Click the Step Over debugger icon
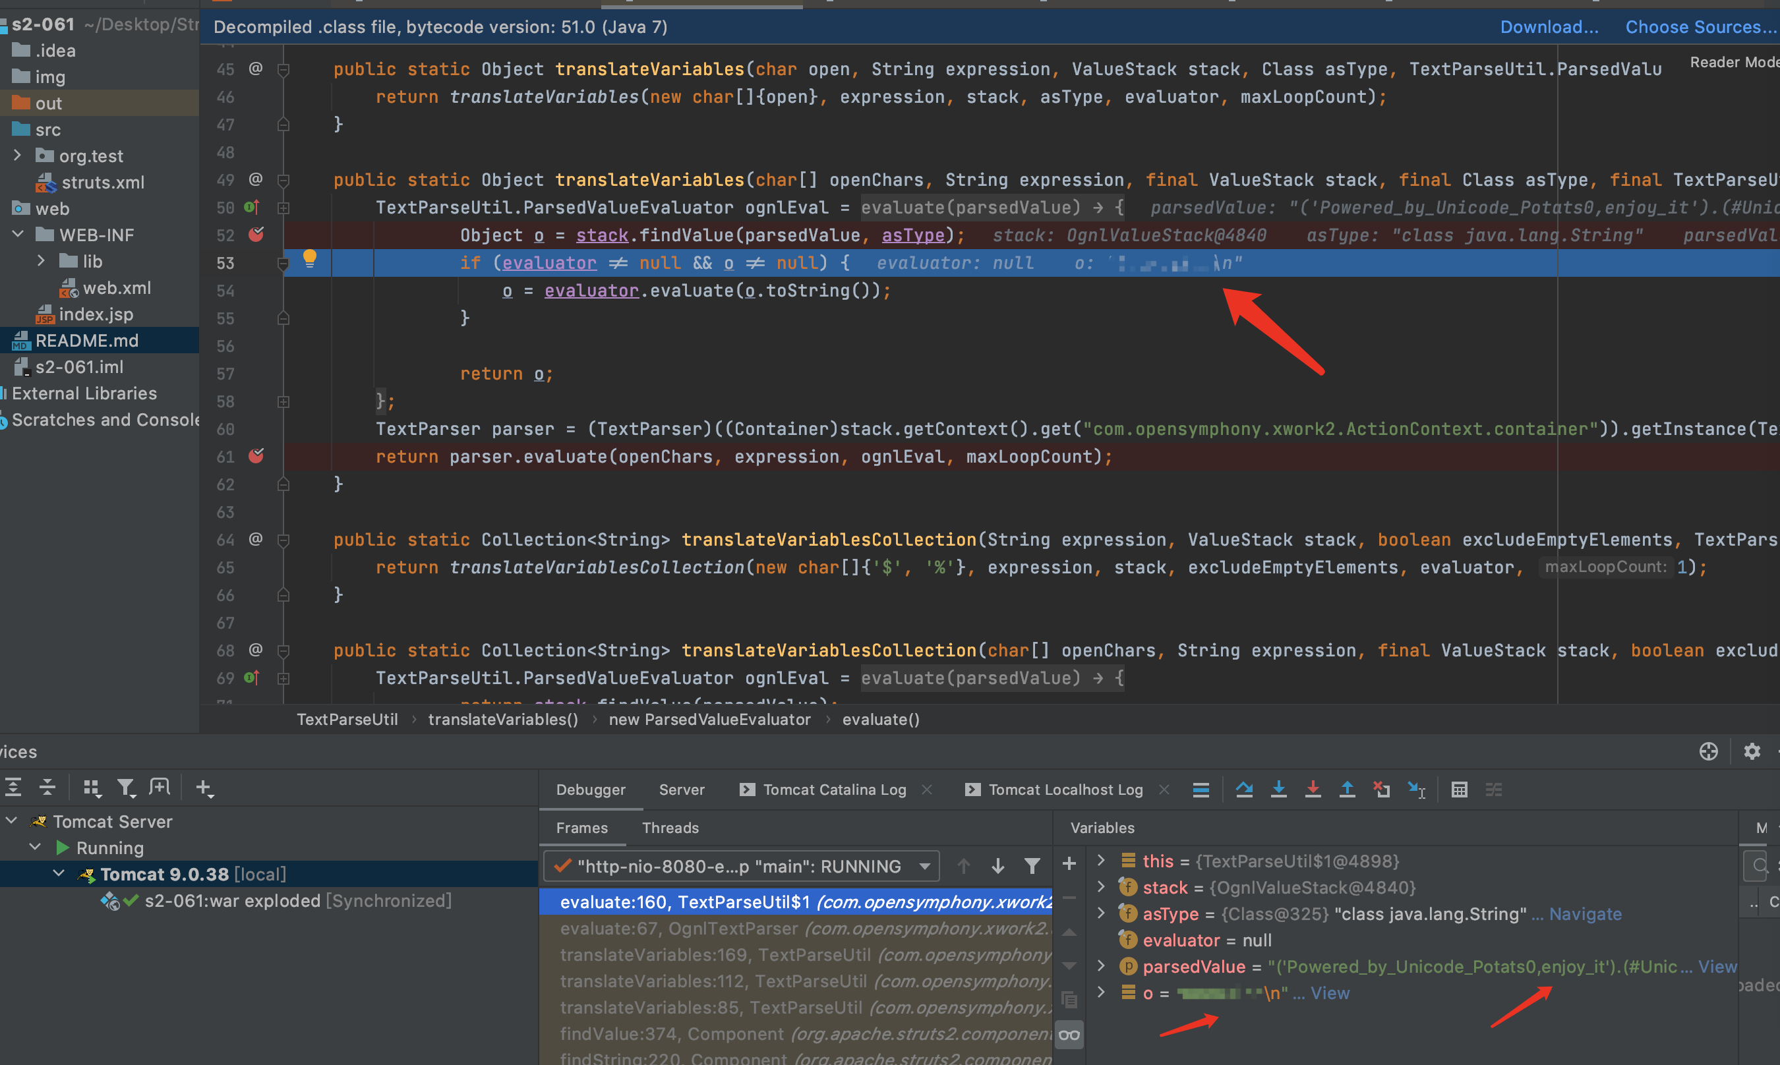 click(x=1245, y=790)
